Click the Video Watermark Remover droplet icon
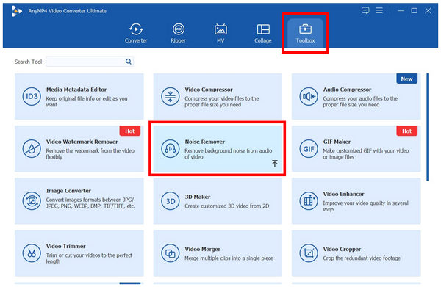 coord(32,148)
